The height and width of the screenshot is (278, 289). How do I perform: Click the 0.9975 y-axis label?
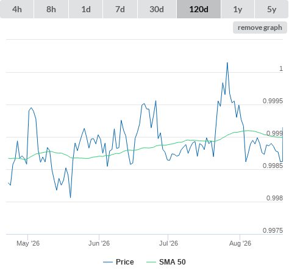click(x=273, y=230)
